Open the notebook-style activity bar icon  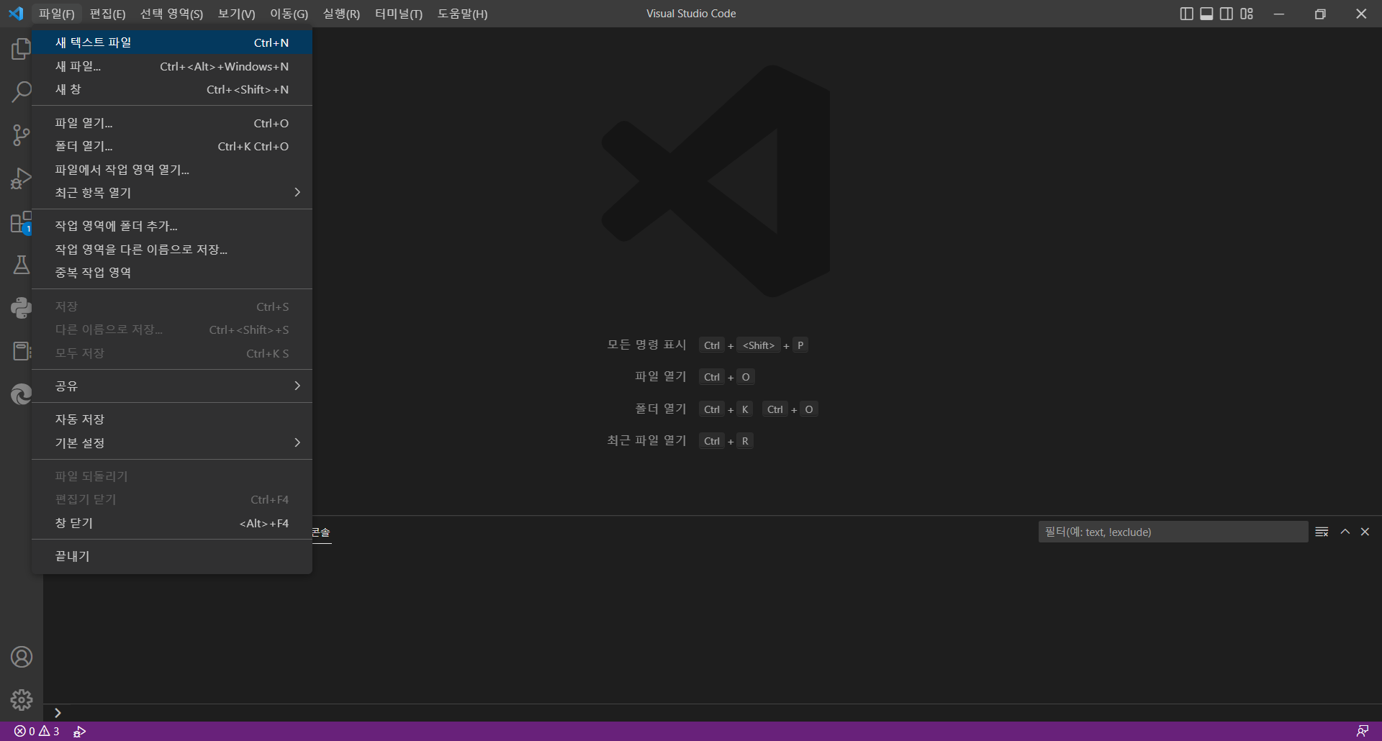click(21, 351)
